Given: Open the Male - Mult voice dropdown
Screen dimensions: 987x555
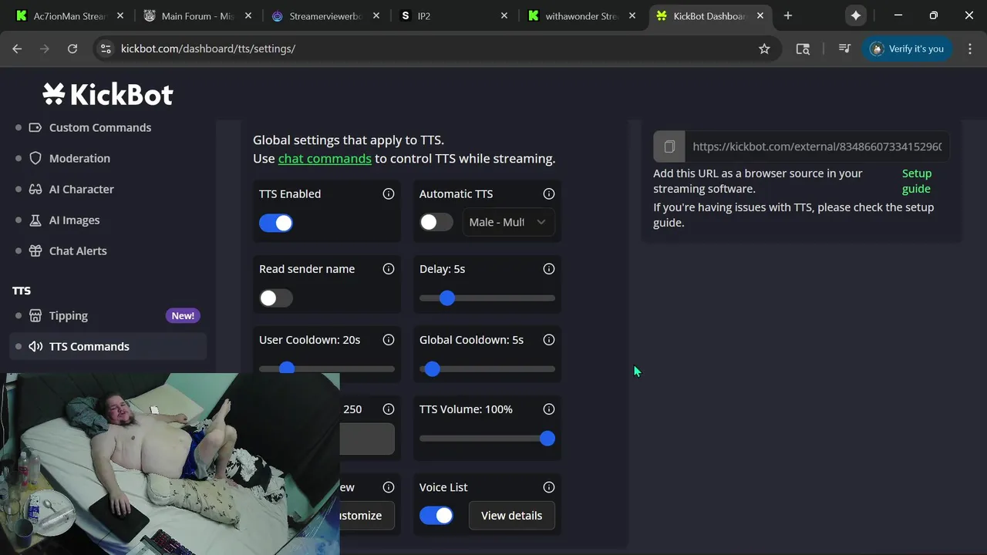Looking at the screenshot, I should coord(507,222).
